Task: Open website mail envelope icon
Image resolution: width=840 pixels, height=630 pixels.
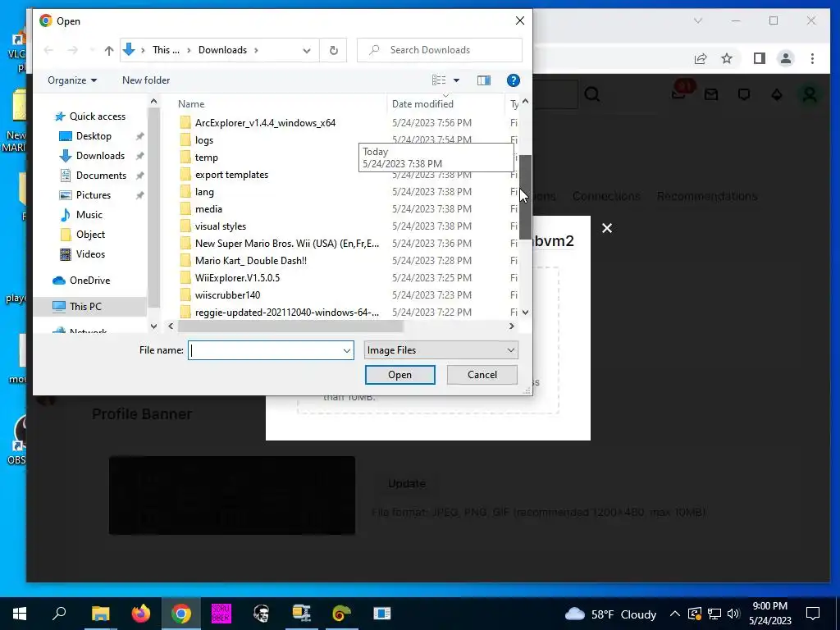Action: (711, 95)
